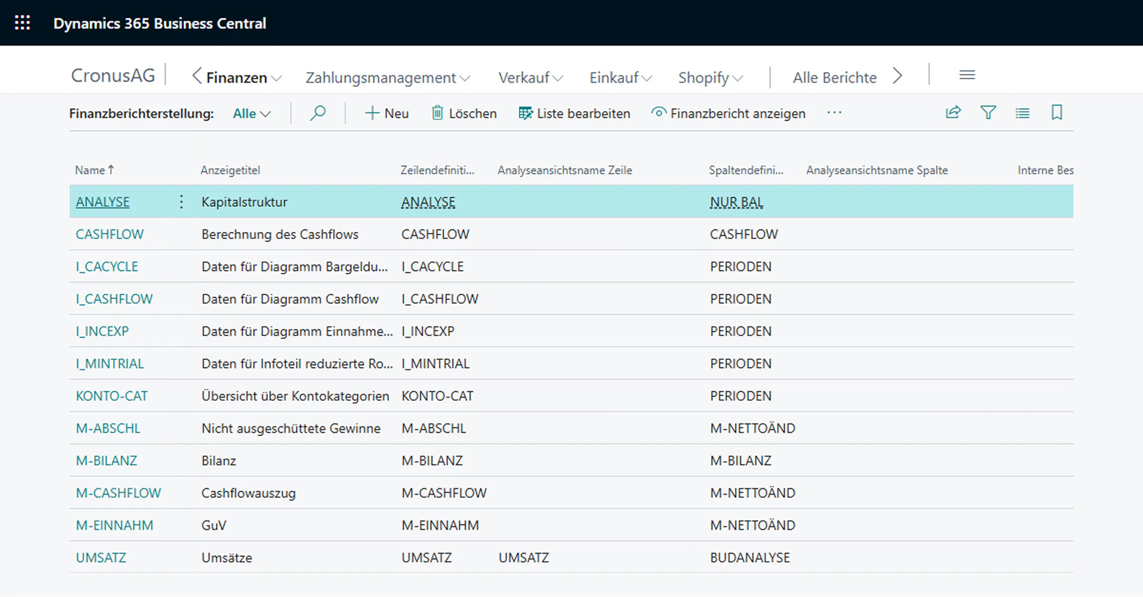
Task: Click M-NETTOÄND cell in M-ABSCHL row
Action: click(752, 428)
